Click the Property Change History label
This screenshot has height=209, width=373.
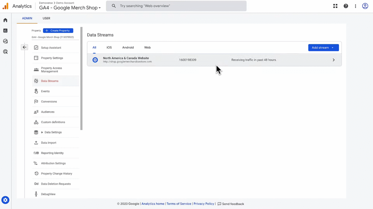tap(56, 174)
